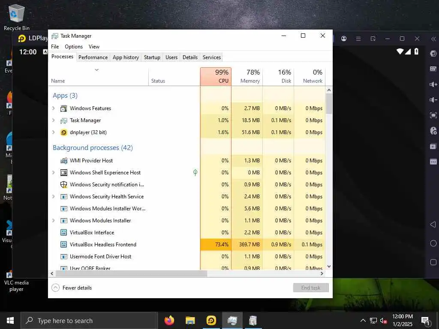
Task: Open the Options menu
Action: 74,47
